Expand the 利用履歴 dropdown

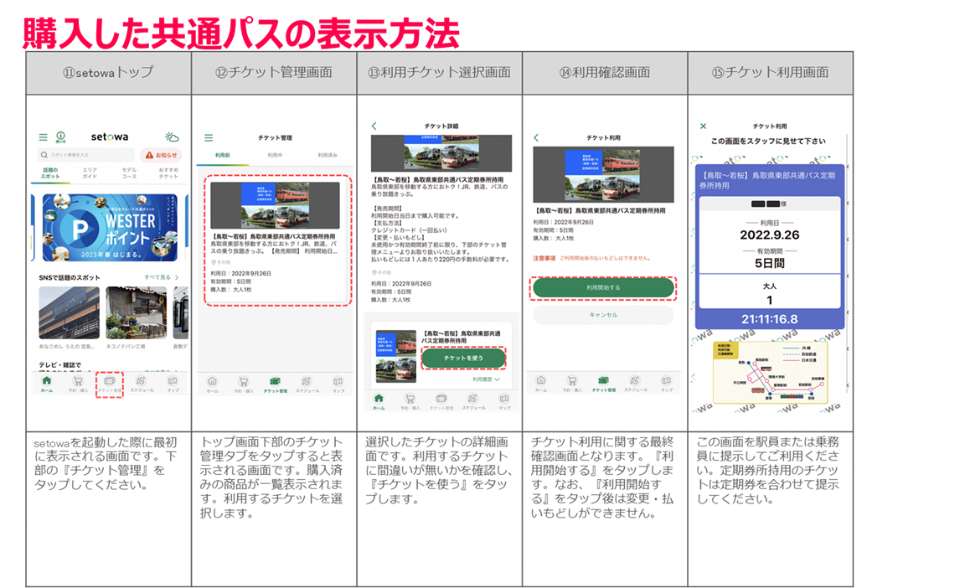[486, 379]
